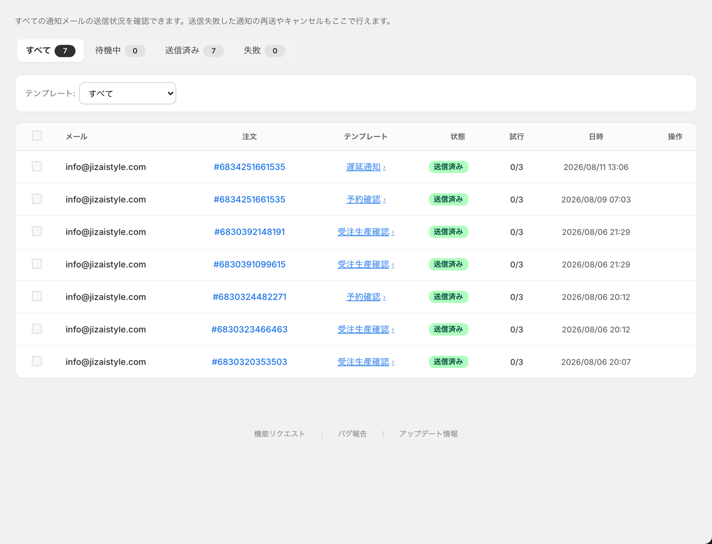
Task: Open order link #6830392148191
Action: 249,232
